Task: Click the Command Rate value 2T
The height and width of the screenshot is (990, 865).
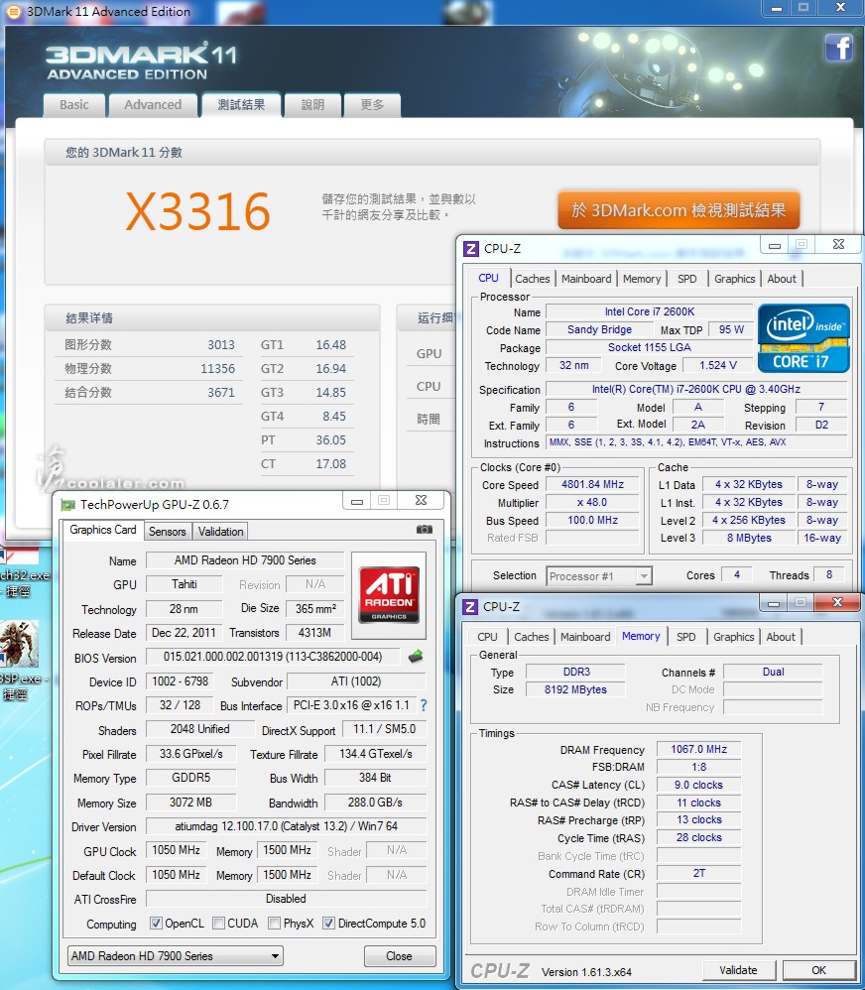Action: 698,873
